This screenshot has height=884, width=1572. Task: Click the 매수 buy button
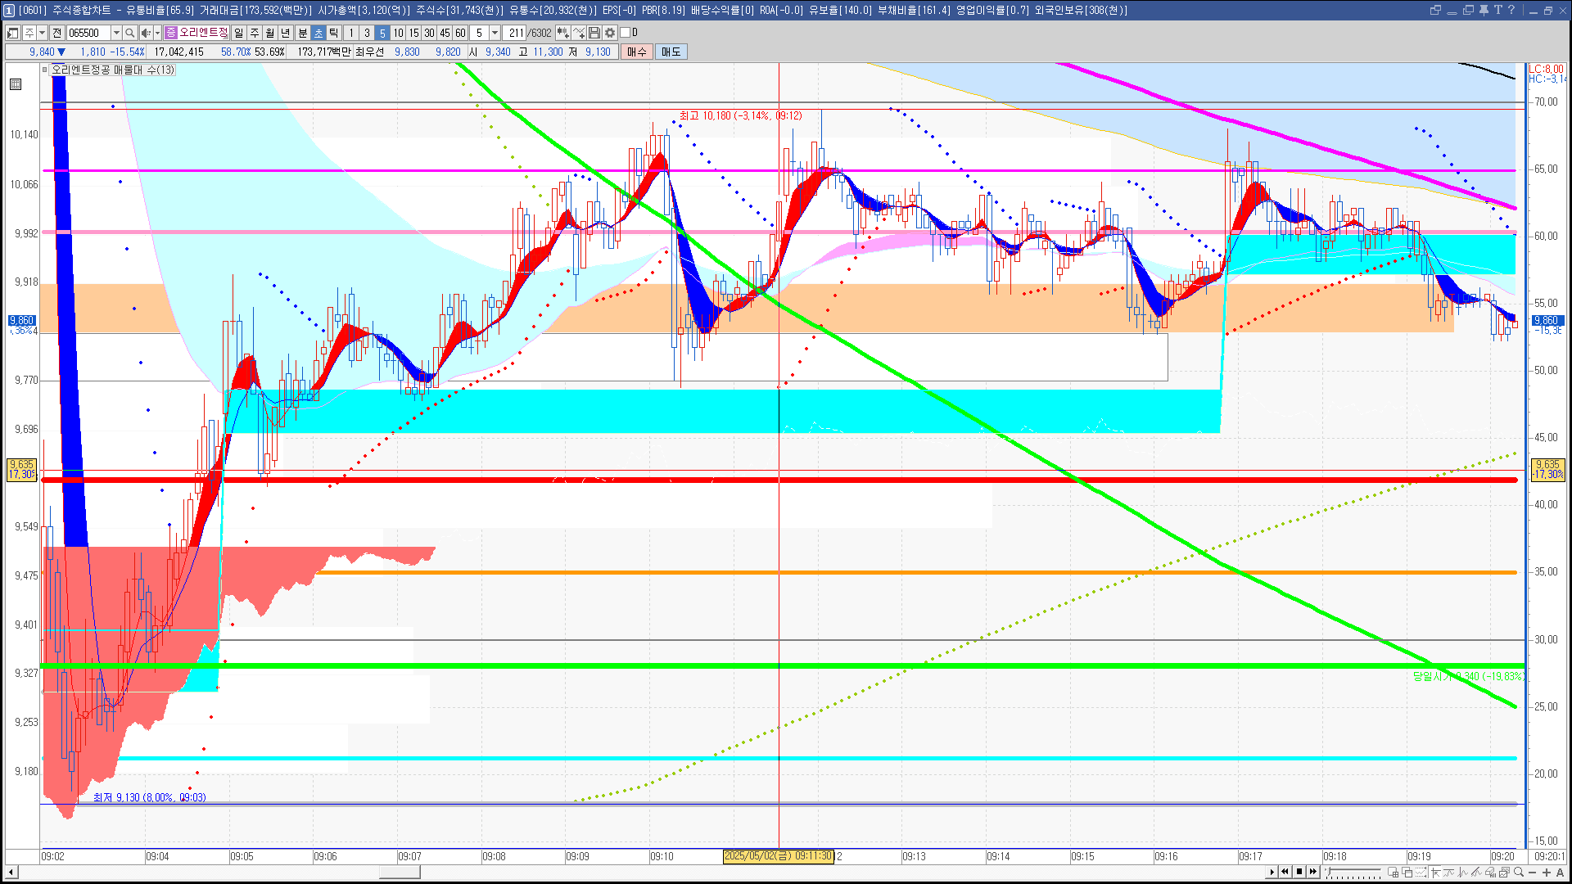pyautogui.click(x=637, y=52)
